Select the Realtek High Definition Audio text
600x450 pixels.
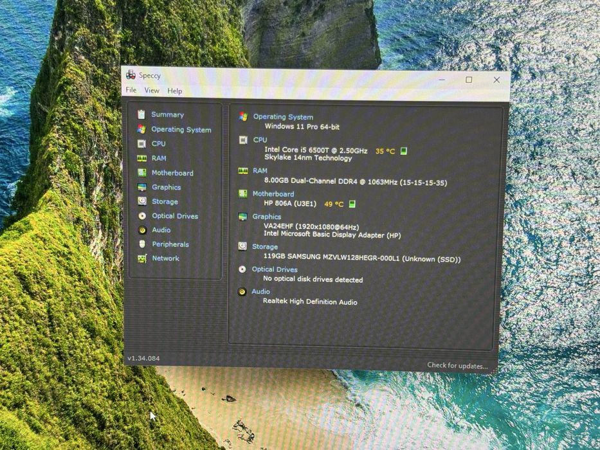pos(310,301)
